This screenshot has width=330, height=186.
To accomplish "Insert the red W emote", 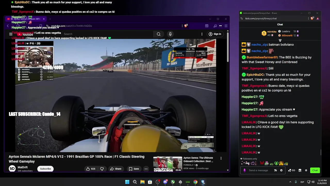I will [x=262, y=163].
